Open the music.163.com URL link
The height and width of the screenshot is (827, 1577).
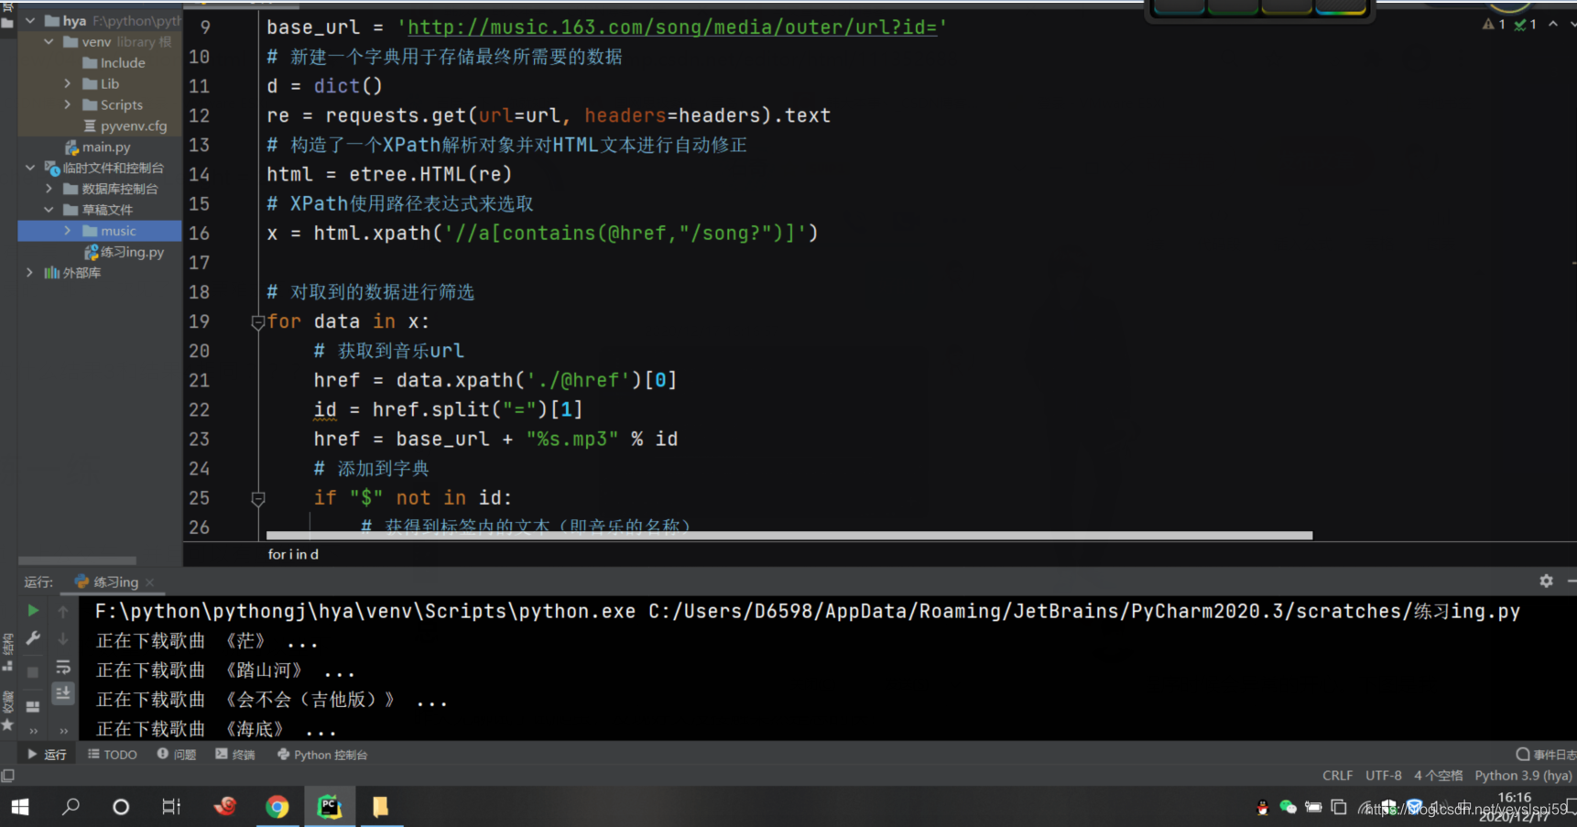click(672, 27)
